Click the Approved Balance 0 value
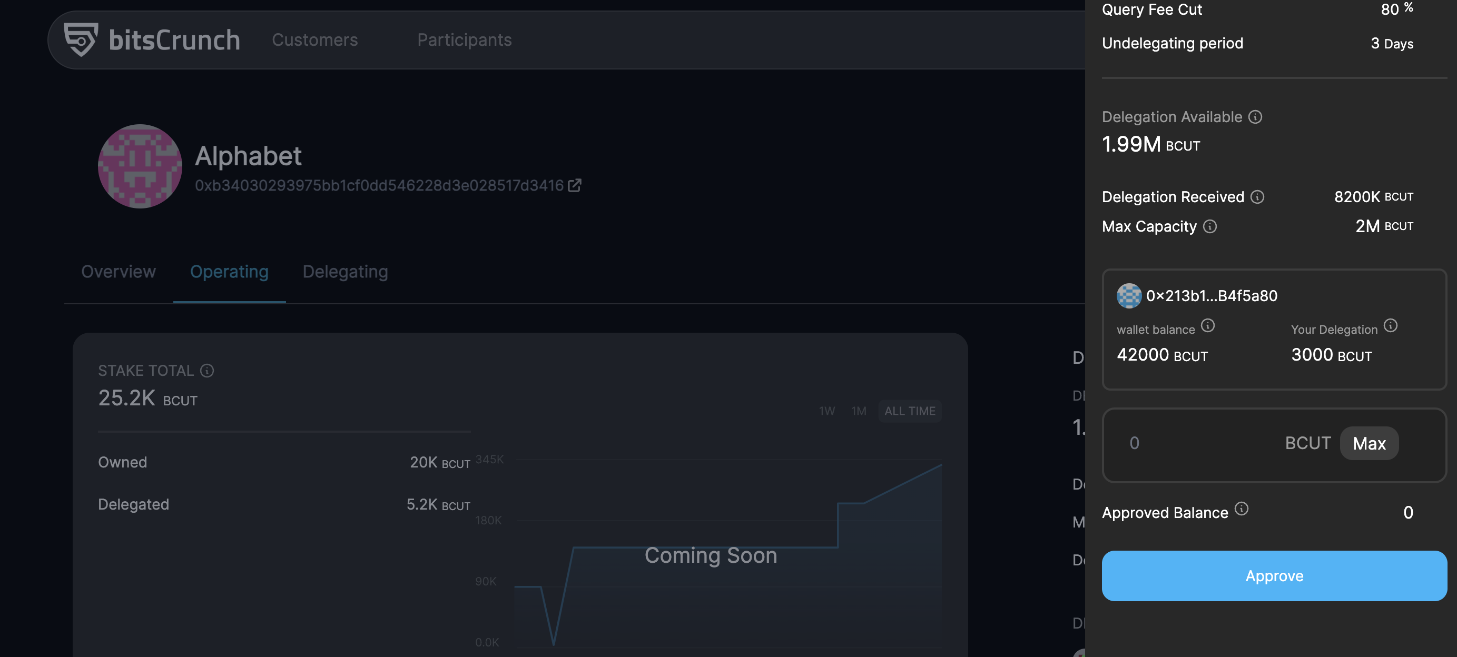Screen dimensions: 1457x657 tap(1409, 513)
